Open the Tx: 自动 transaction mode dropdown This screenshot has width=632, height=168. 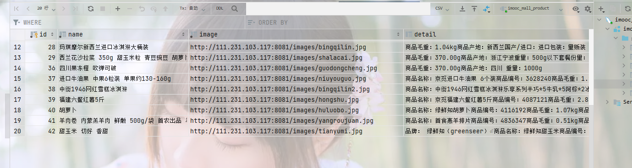pyautogui.click(x=192, y=9)
